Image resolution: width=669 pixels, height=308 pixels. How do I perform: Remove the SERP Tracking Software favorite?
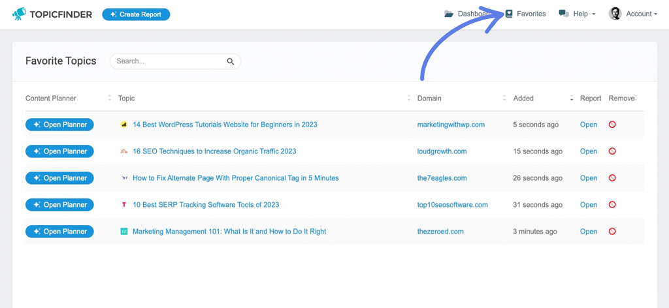click(x=612, y=205)
